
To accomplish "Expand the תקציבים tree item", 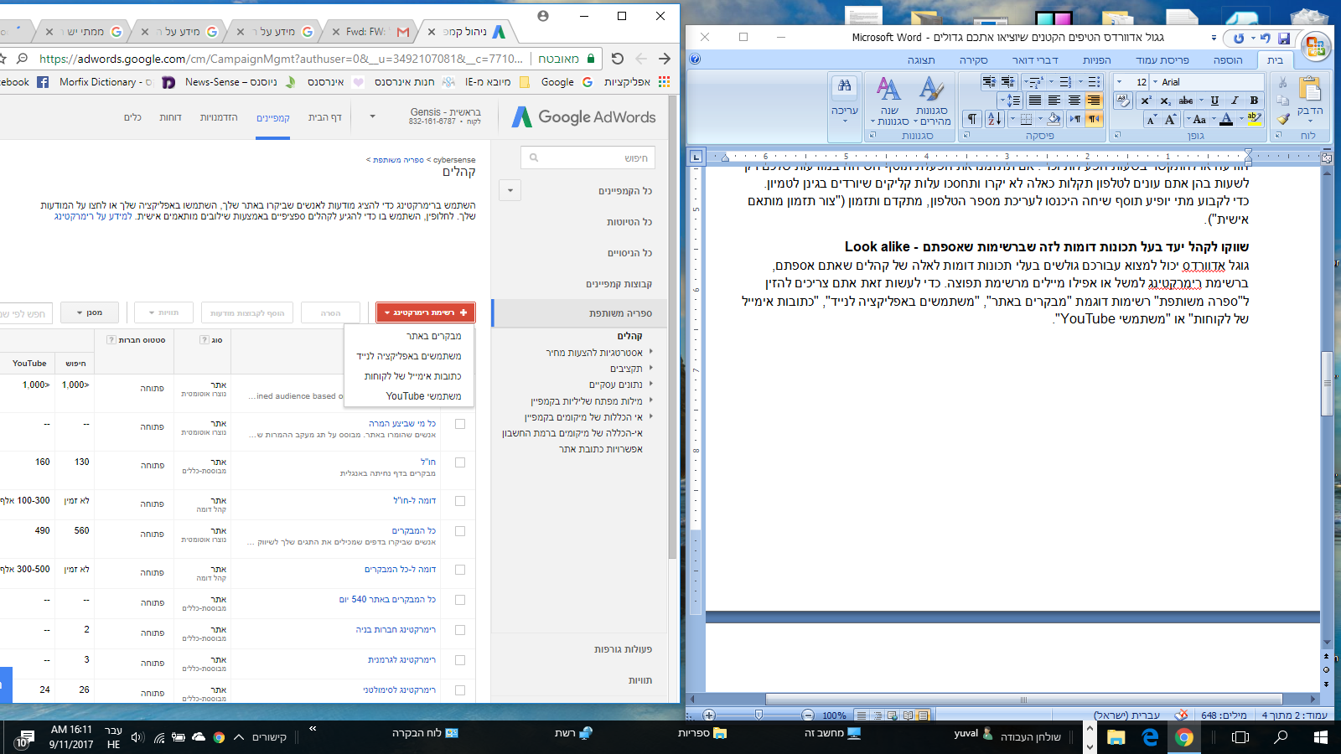I will pyautogui.click(x=650, y=368).
